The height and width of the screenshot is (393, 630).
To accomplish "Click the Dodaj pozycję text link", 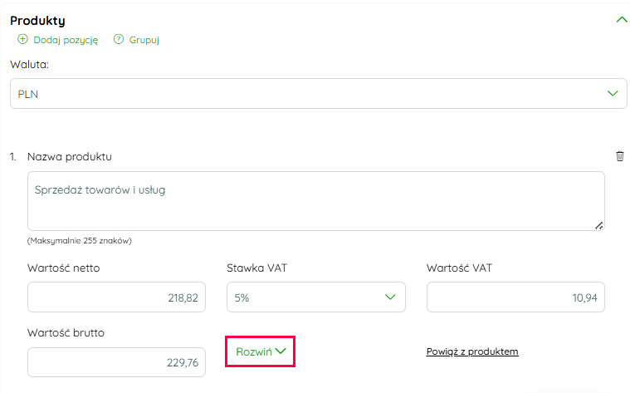I will point(66,40).
